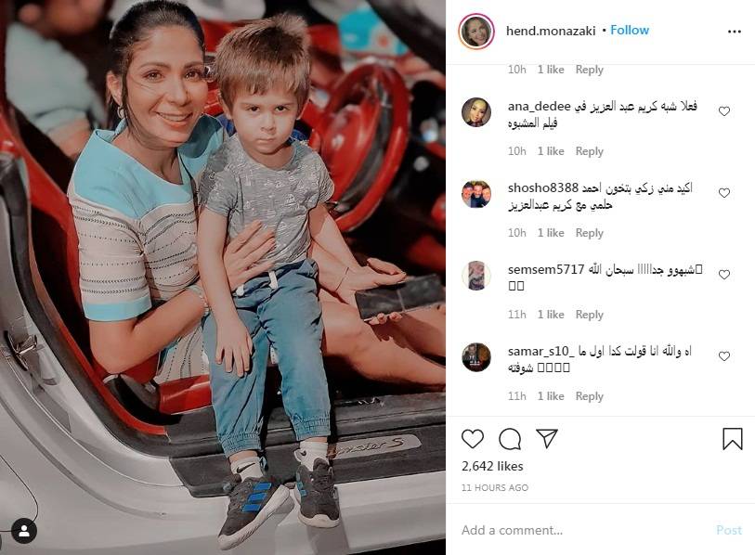Reply to samar_s10_'s comment

[590, 396]
